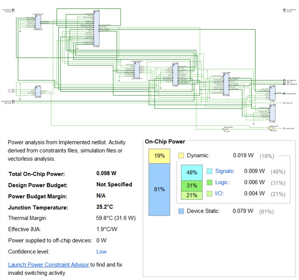Open the Logic power breakdown link
The image size is (299, 280).
(222, 182)
